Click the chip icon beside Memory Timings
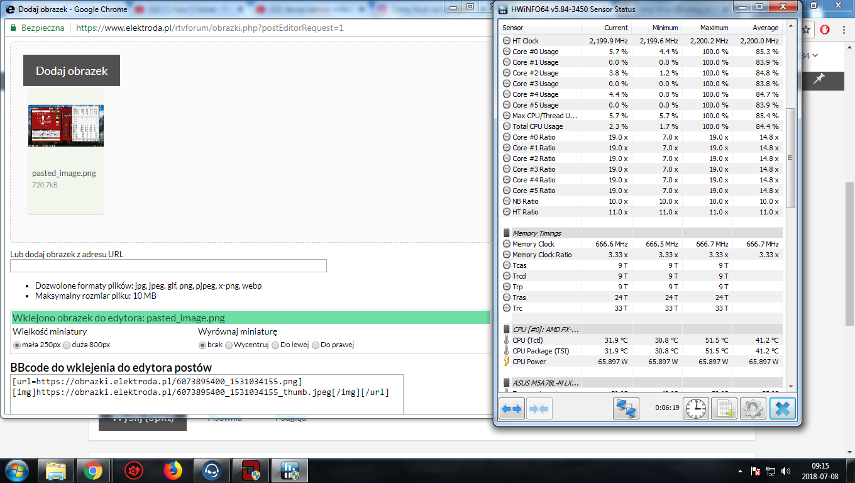Screen dimensions: 855x483 pyautogui.click(x=507, y=233)
